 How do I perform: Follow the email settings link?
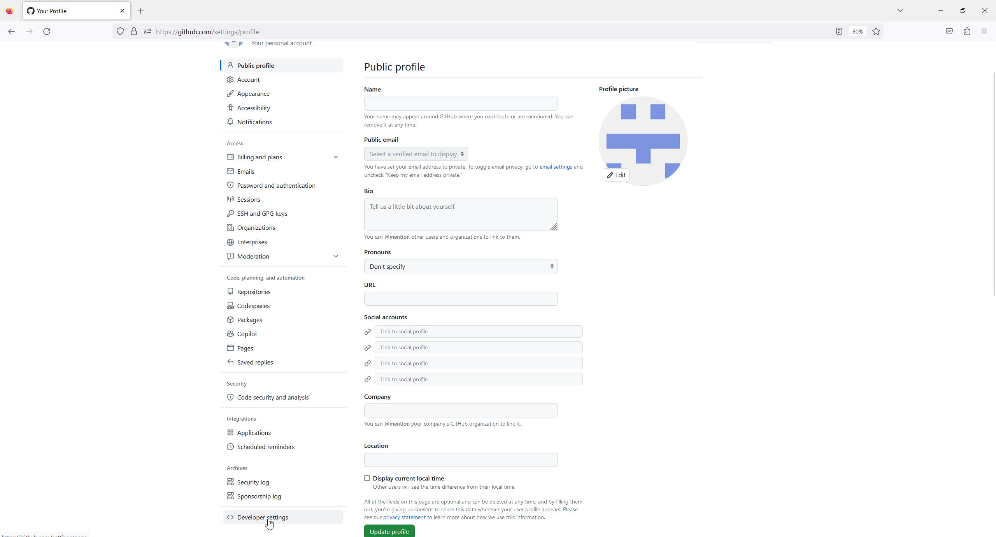click(x=556, y=167)
